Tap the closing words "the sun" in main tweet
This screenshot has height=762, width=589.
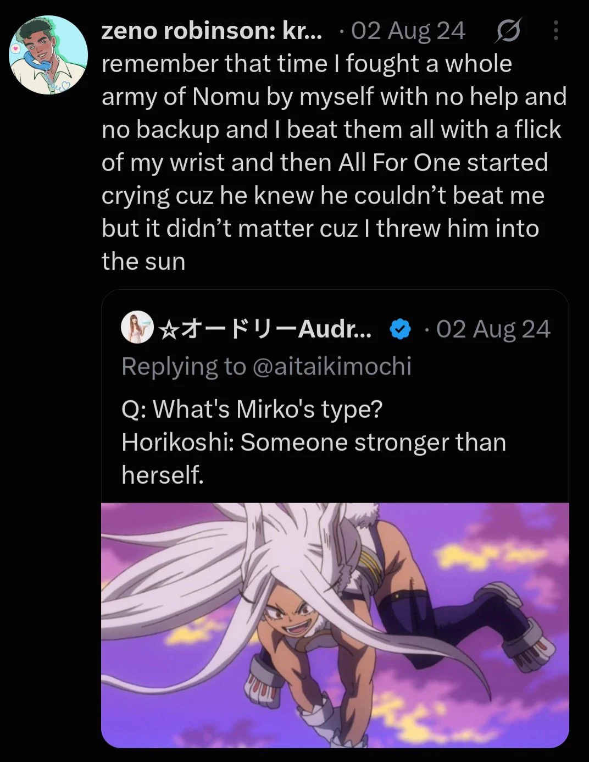click(x=143, y=262)
